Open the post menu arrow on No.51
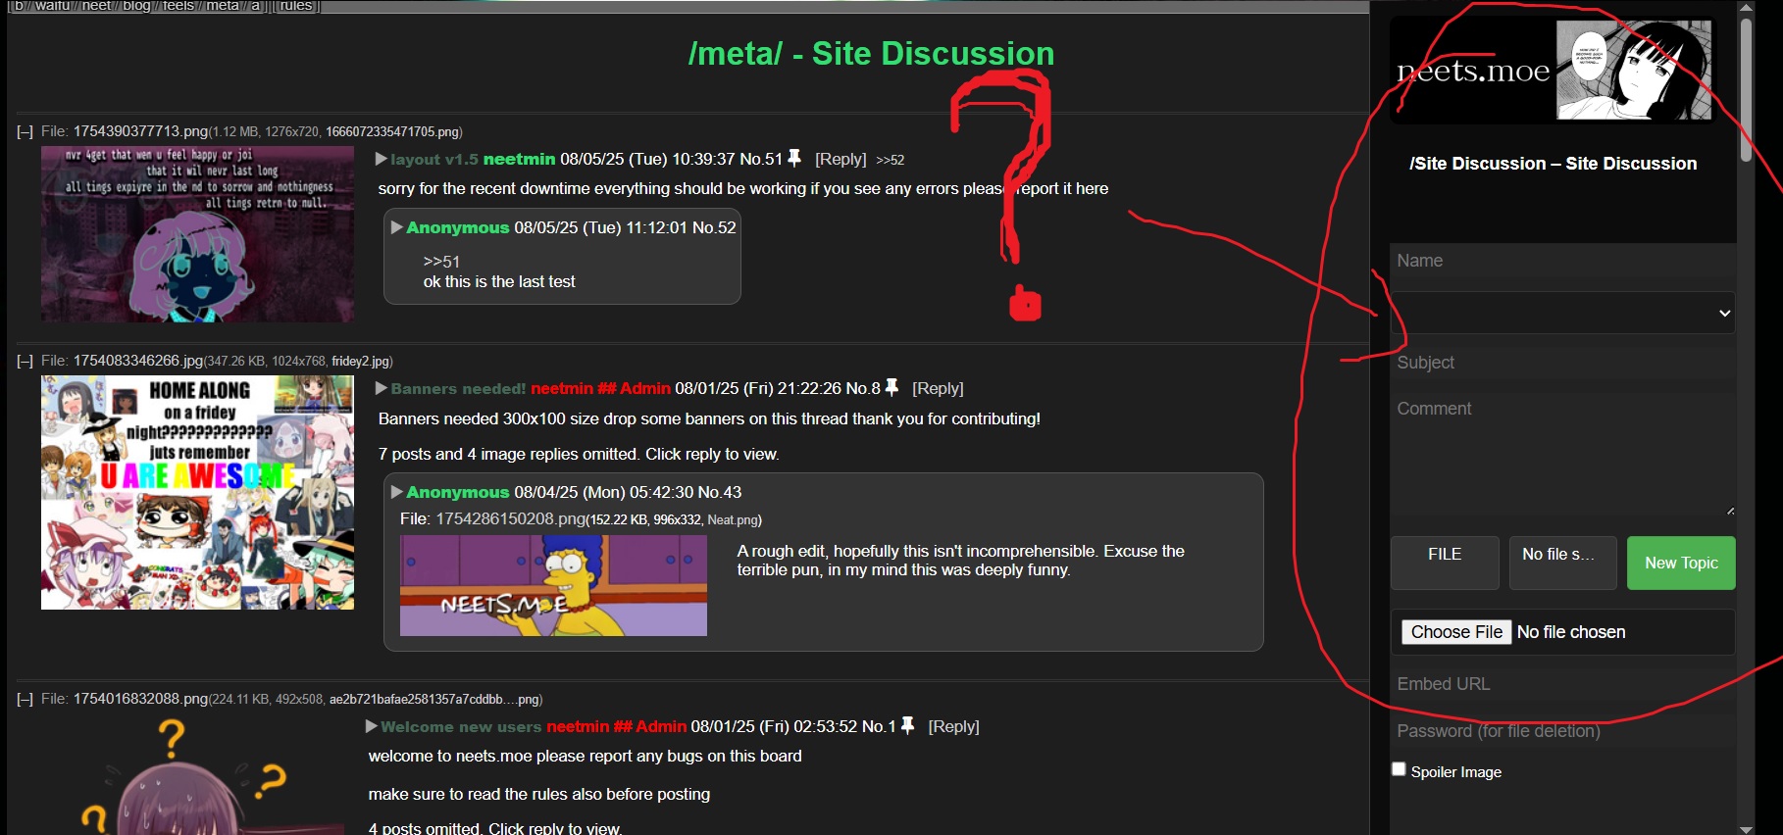The width and height of the screenshot is (1783, 835). tap(381, 159)
